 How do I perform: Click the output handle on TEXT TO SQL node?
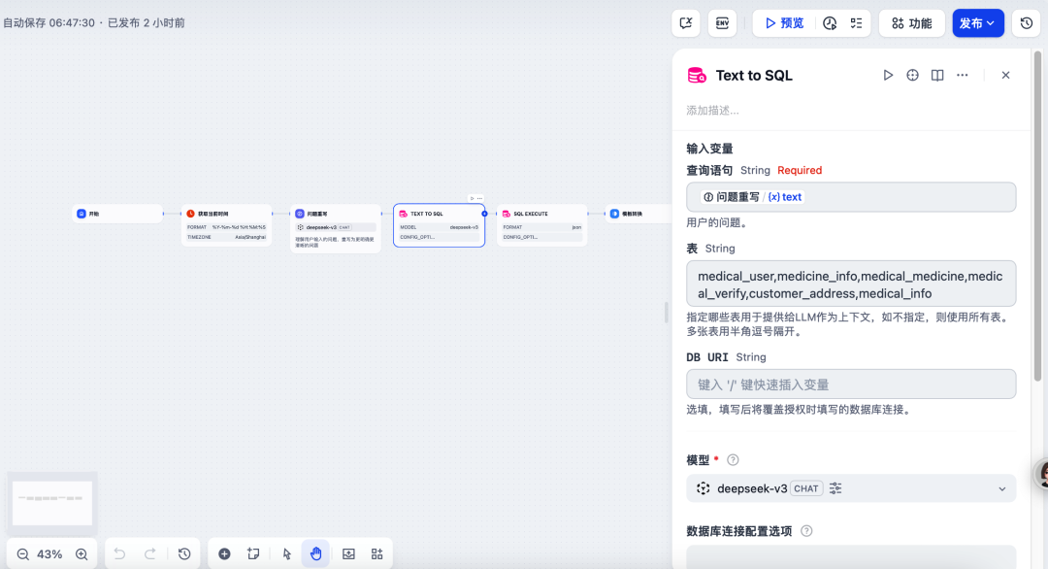click(x=484, y=214)
